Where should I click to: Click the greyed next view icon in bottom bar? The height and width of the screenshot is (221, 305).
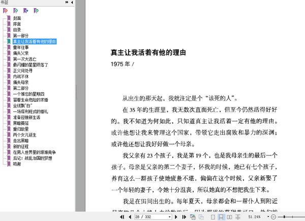[x=201, y=217]
